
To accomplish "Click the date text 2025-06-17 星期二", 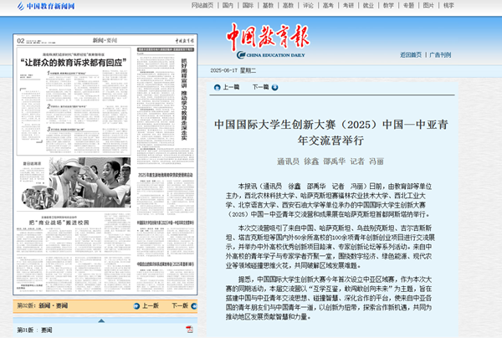I will tap(233, 70).
